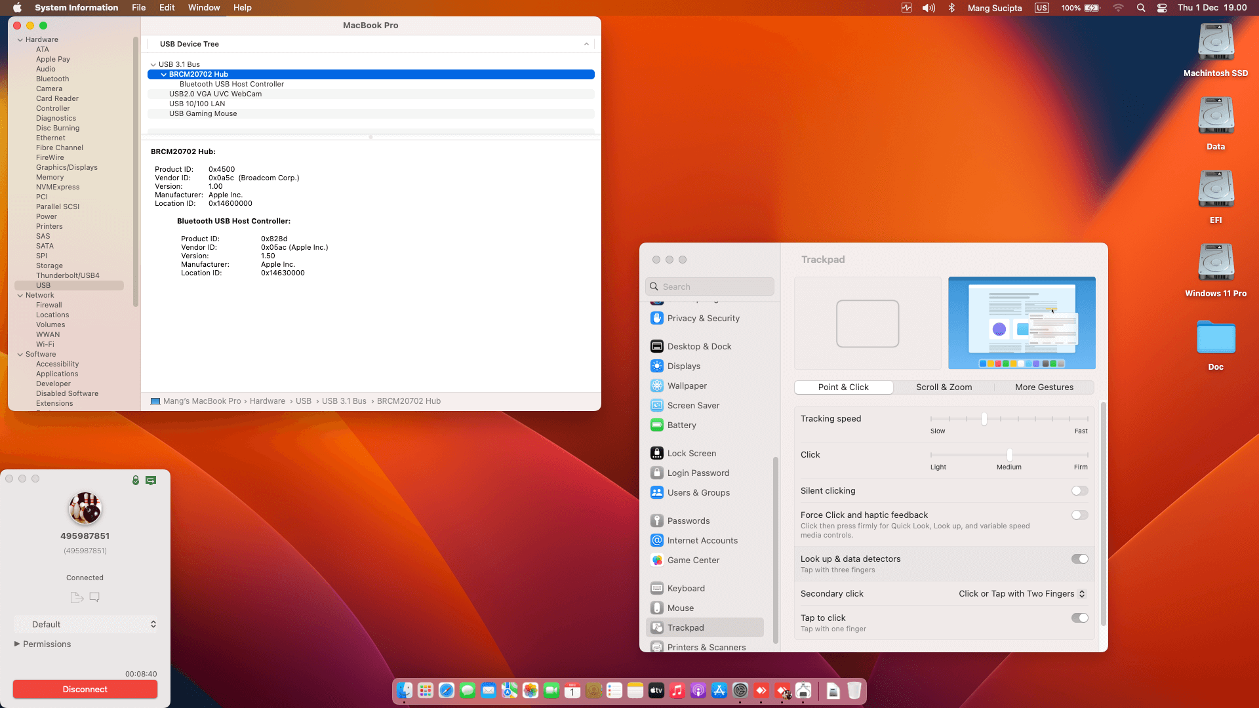This screenshot has width=1259, height=708.
Task: Click the red Disconnect button
Action: pos(85,690)
